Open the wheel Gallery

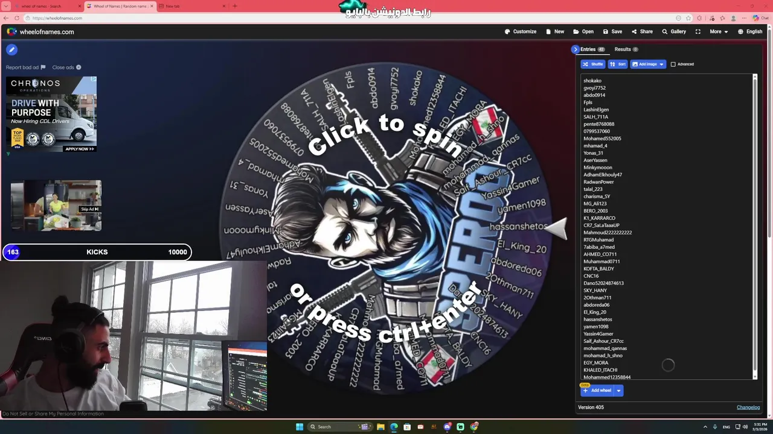pyautogui.click(x=674, y=31)
